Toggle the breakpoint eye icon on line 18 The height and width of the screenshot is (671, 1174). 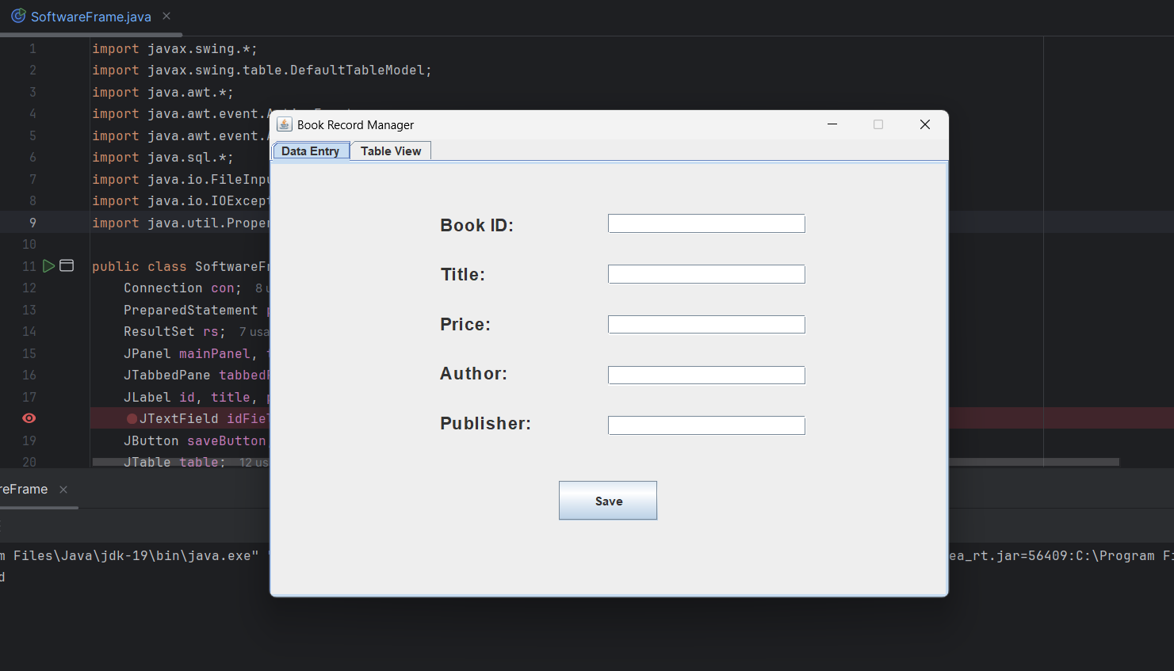[x=29, y=418]
